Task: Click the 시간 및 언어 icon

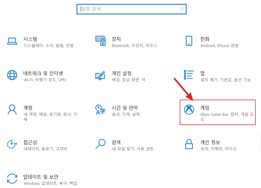Action: pyautogui.click(x=100, y=110)
